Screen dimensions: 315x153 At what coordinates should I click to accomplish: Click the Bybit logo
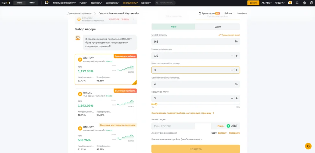6,3
